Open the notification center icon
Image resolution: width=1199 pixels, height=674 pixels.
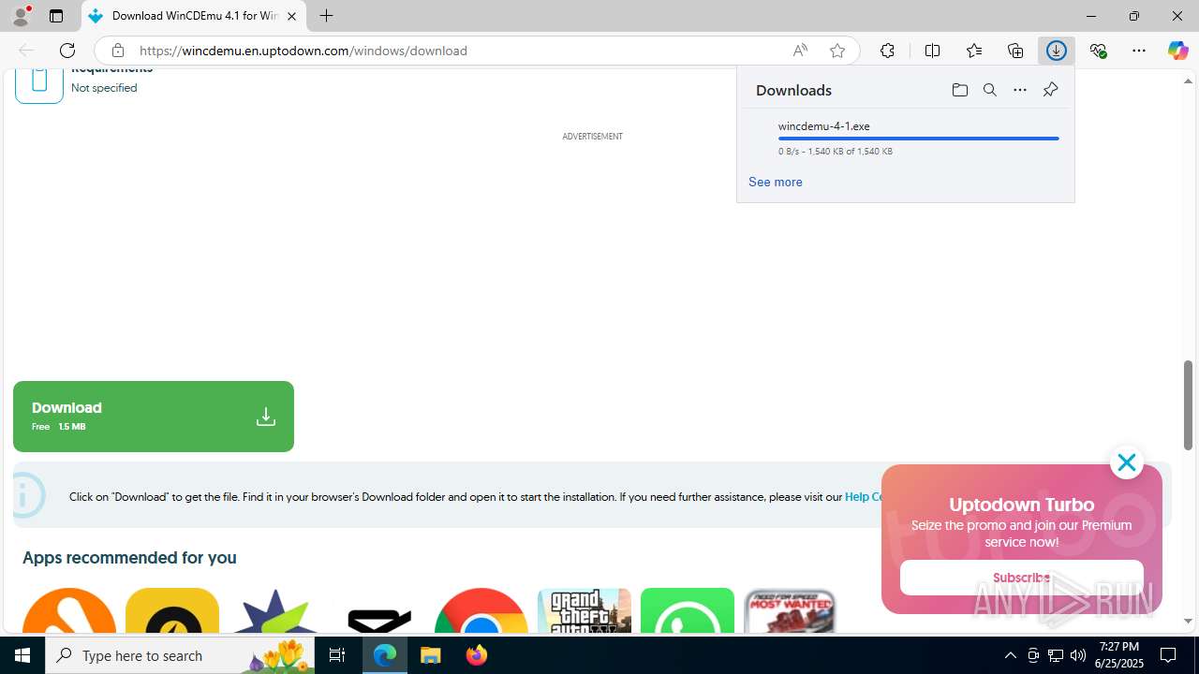click(1169, 655)
